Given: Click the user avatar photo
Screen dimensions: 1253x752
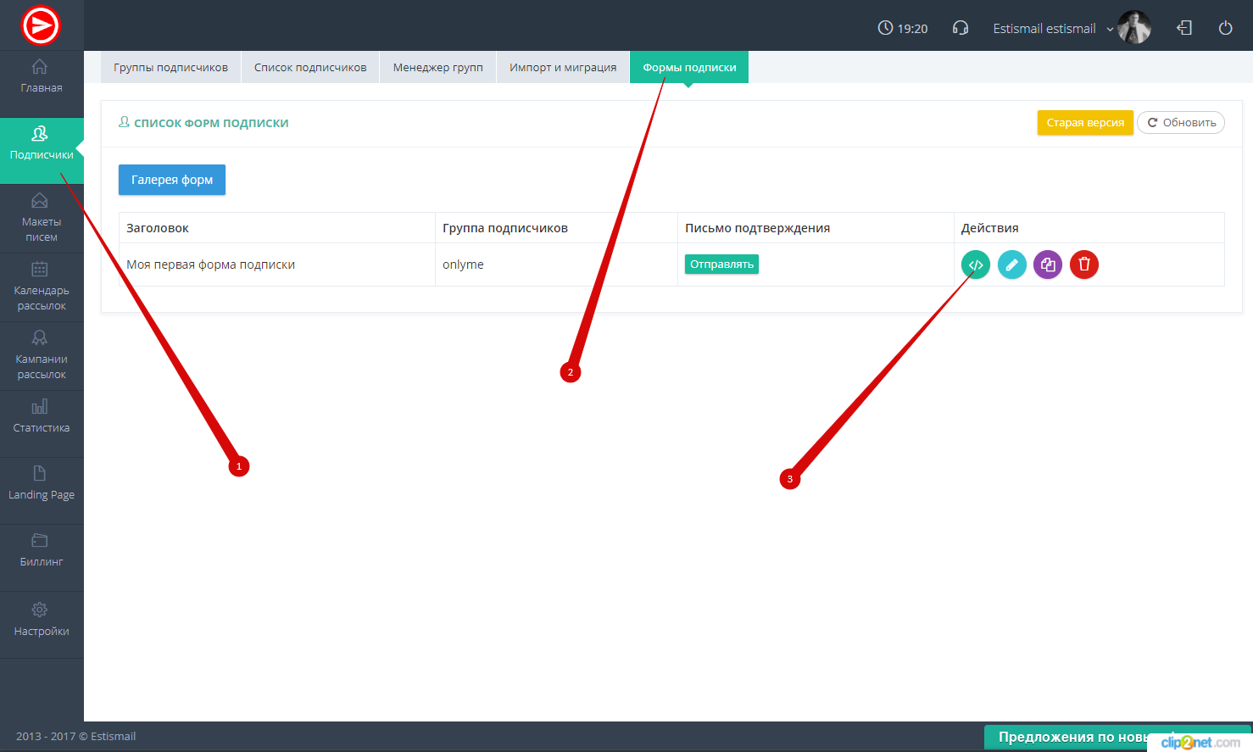Looking at the screenshot, I should [1133, 28].
